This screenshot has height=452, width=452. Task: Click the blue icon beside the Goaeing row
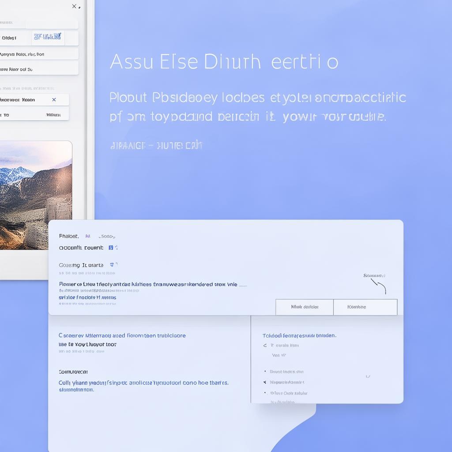coord(112,265)
